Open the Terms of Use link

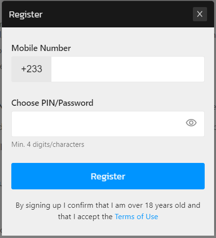(x=136, y=217)
